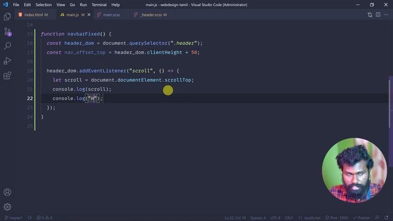Open the Selection menu

click(44, 5)
